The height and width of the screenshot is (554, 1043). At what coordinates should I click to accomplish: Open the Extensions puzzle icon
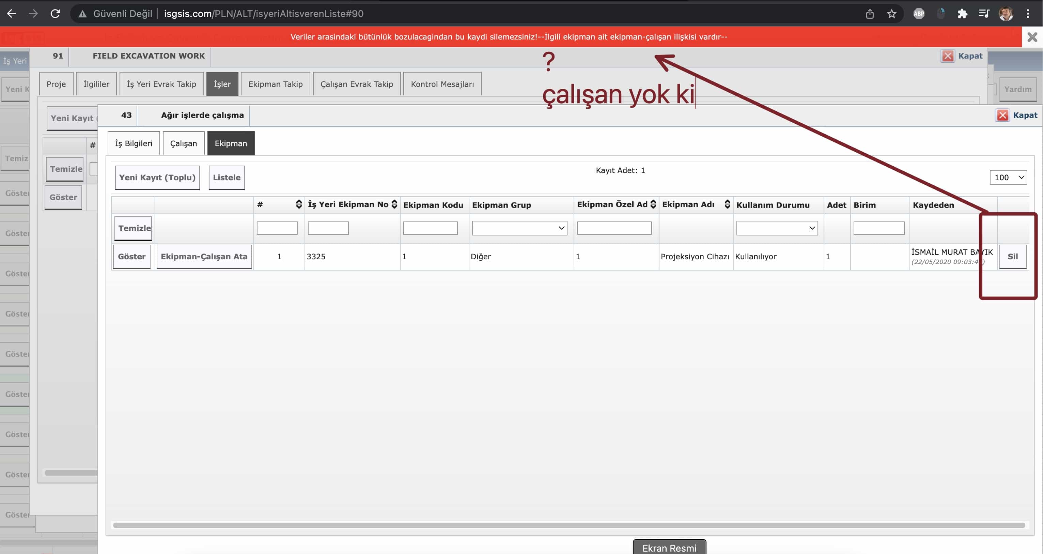962,14
